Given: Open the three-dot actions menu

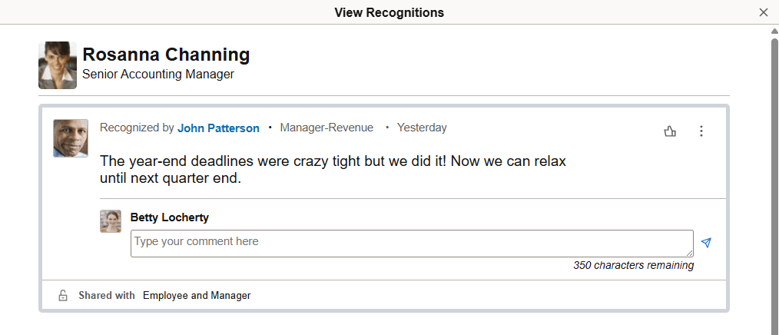Looking at the screenshot, I should coord(701,131).
